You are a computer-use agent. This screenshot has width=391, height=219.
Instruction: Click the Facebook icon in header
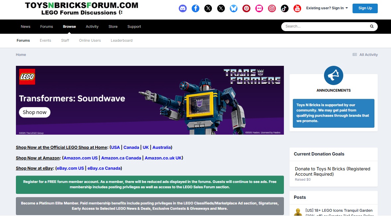click(196, 8)
